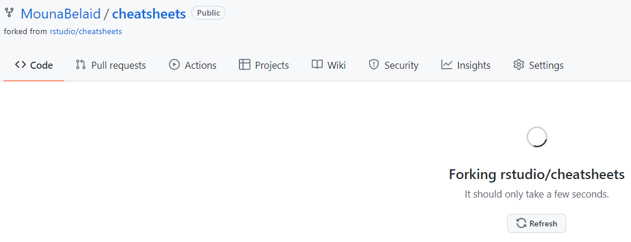The width and height of the screenshot is (631, 242).
Task: Click the Security shield icon
Action: point(374,65)
